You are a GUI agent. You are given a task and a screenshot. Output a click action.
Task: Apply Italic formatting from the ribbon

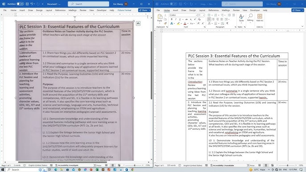pyautogui.click(x=176, y=19)
